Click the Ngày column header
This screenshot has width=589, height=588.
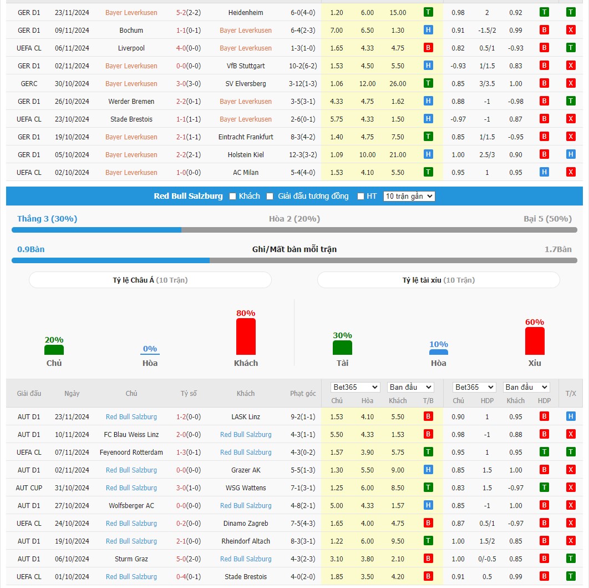[72, 393]
